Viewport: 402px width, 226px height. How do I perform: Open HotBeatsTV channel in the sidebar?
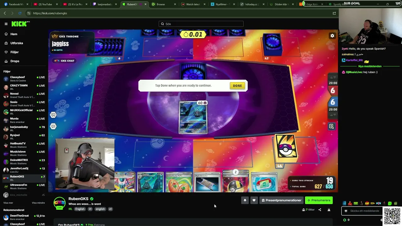[24, 145]
